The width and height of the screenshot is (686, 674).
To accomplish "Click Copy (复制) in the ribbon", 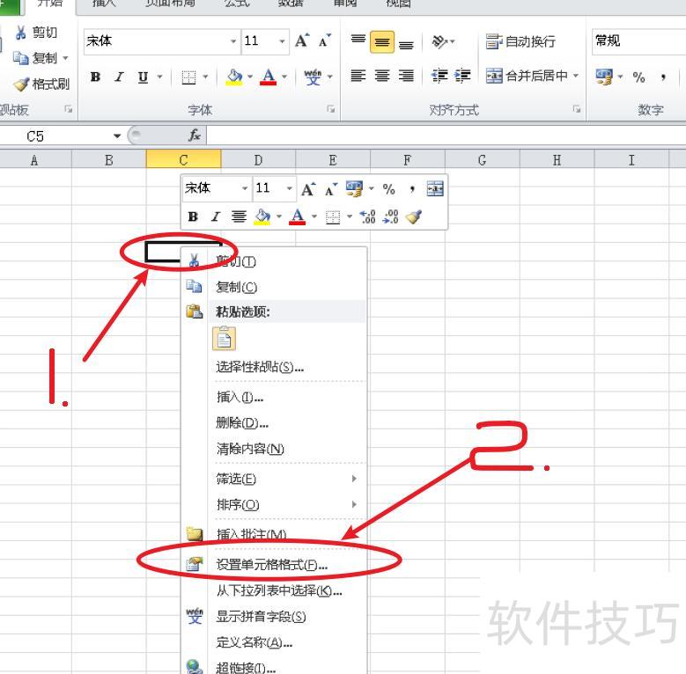I will coord(36,58).
